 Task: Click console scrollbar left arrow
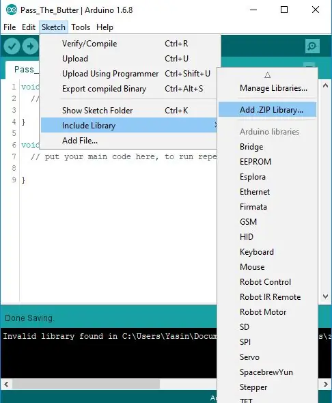[6, 385]
